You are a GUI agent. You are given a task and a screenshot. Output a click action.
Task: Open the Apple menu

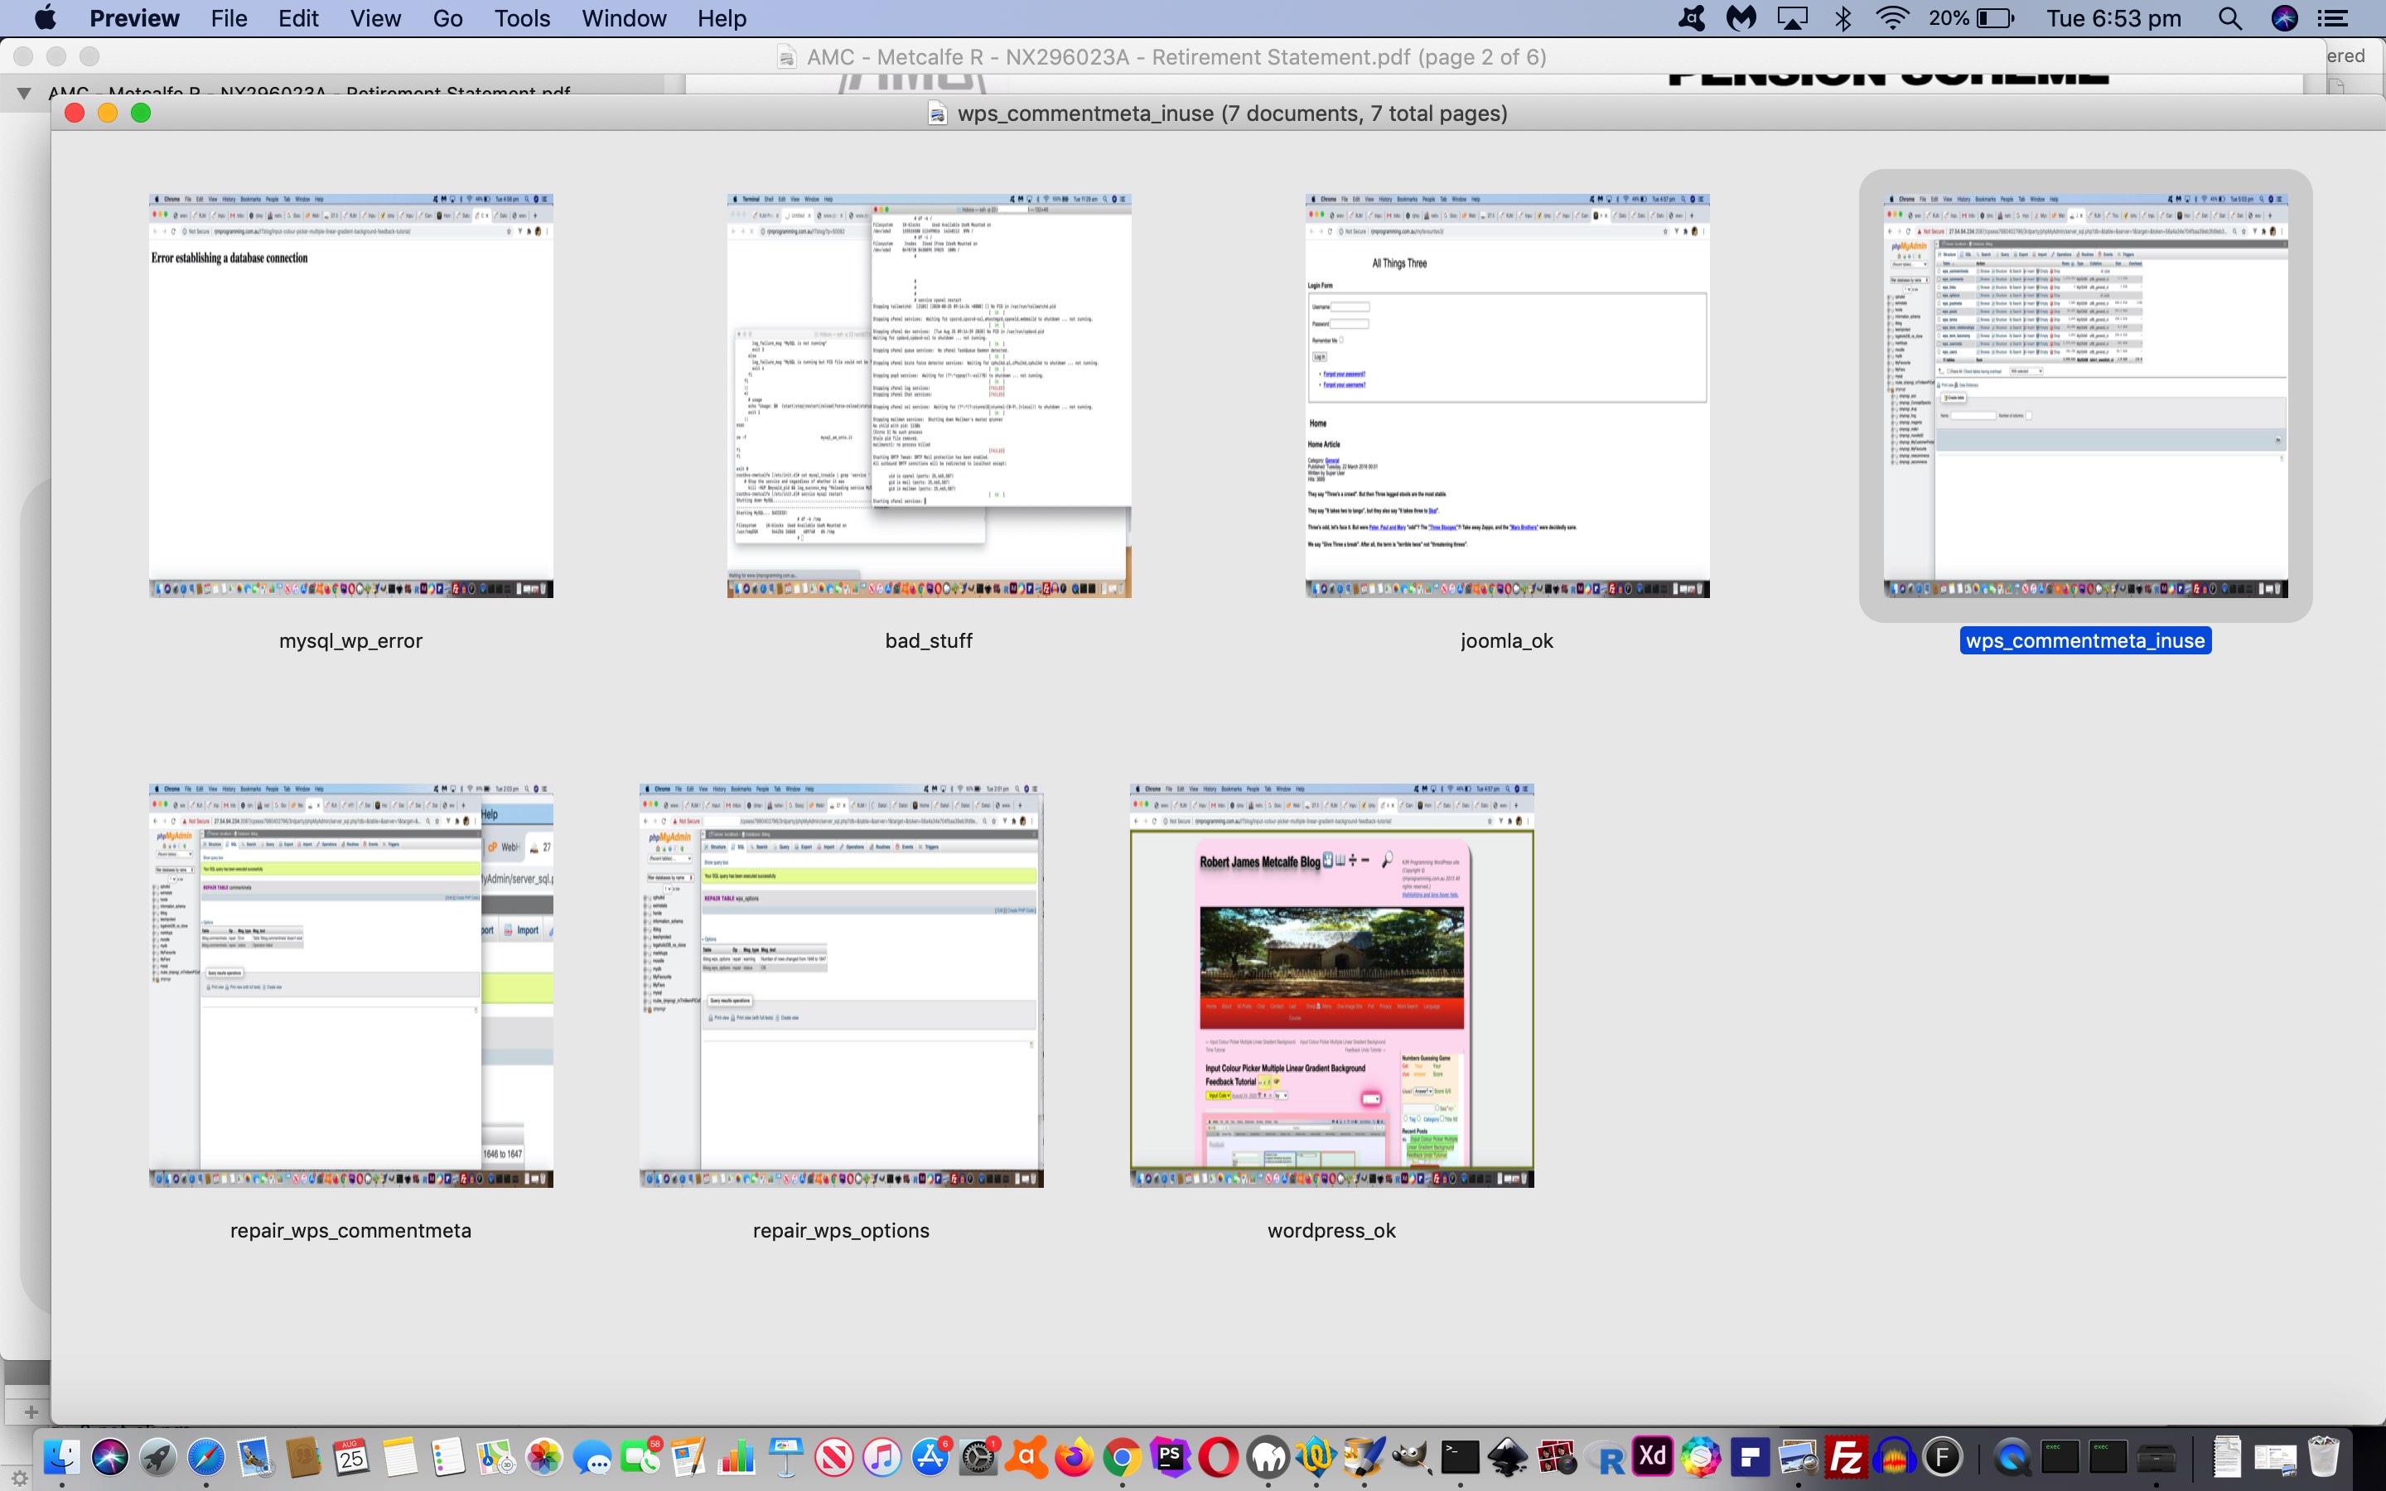click(46, 17)
